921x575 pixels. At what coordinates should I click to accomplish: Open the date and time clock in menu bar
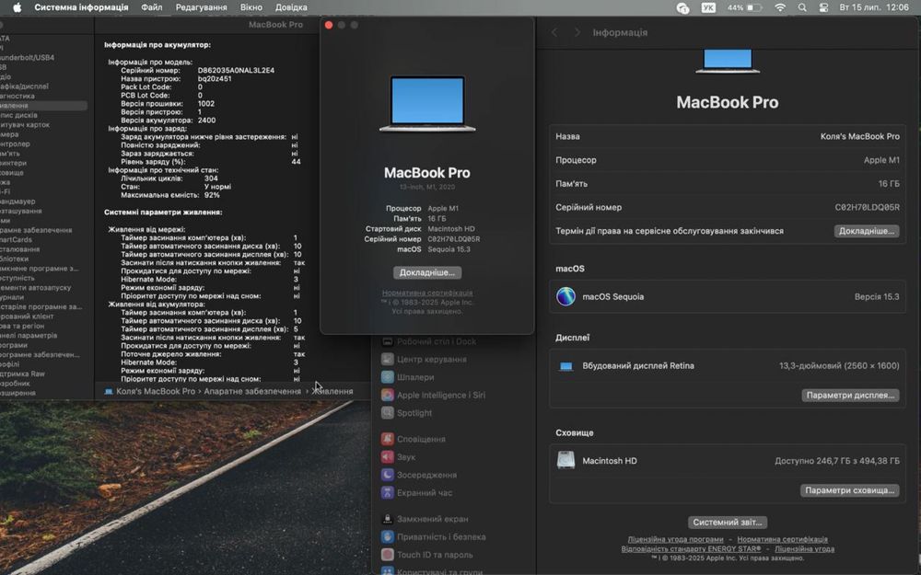click(x=874, y=7)
